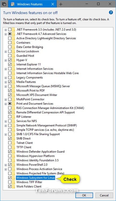Expand Print and Document Services node
The height and width of the screenshot is (201, 116).
pyautogui.click(x=6, y=104)
